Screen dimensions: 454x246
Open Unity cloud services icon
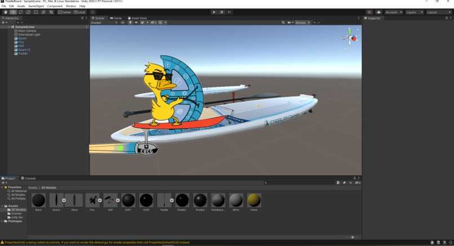click(x=379, y=12)
